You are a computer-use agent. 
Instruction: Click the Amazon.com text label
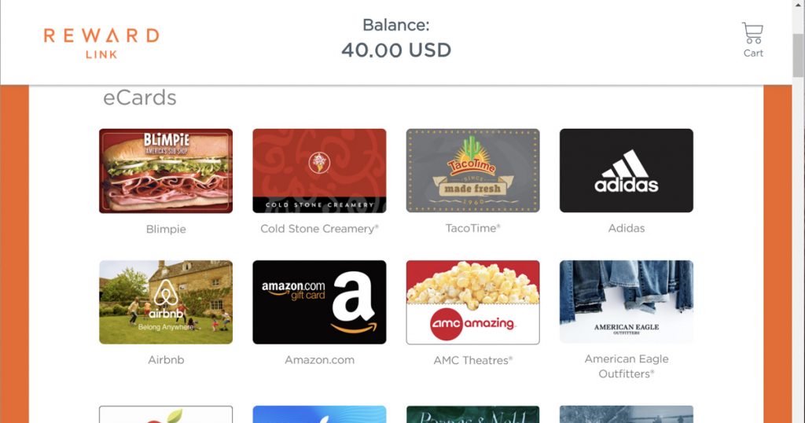pyautogui.click(x=319, y=360)
